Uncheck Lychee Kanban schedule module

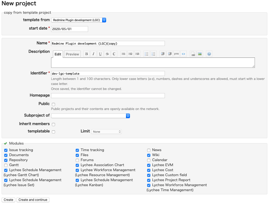point(77,180)
